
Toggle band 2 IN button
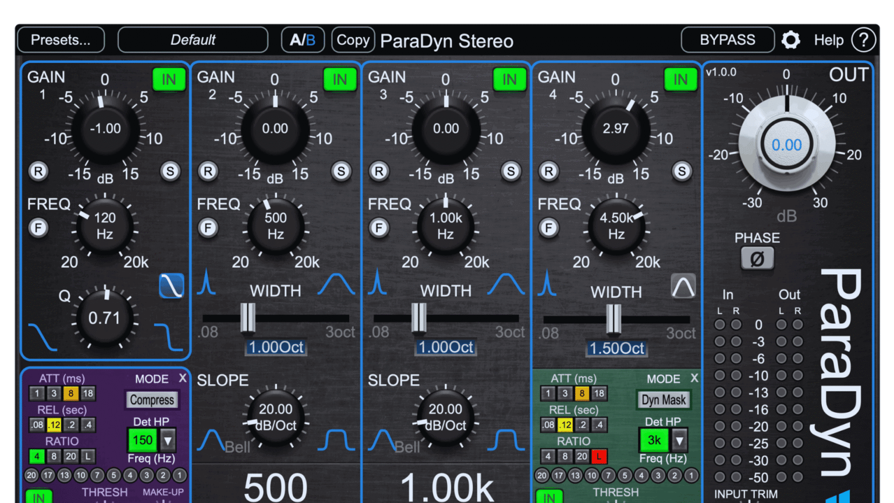(x=339, y=80)
